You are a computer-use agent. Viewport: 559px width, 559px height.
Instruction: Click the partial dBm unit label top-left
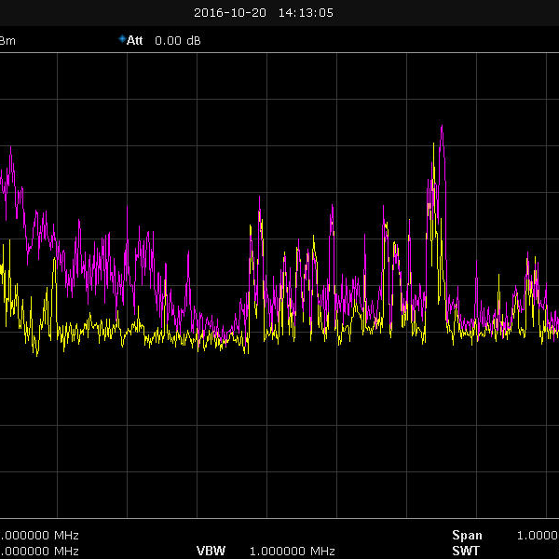[7, 41]
